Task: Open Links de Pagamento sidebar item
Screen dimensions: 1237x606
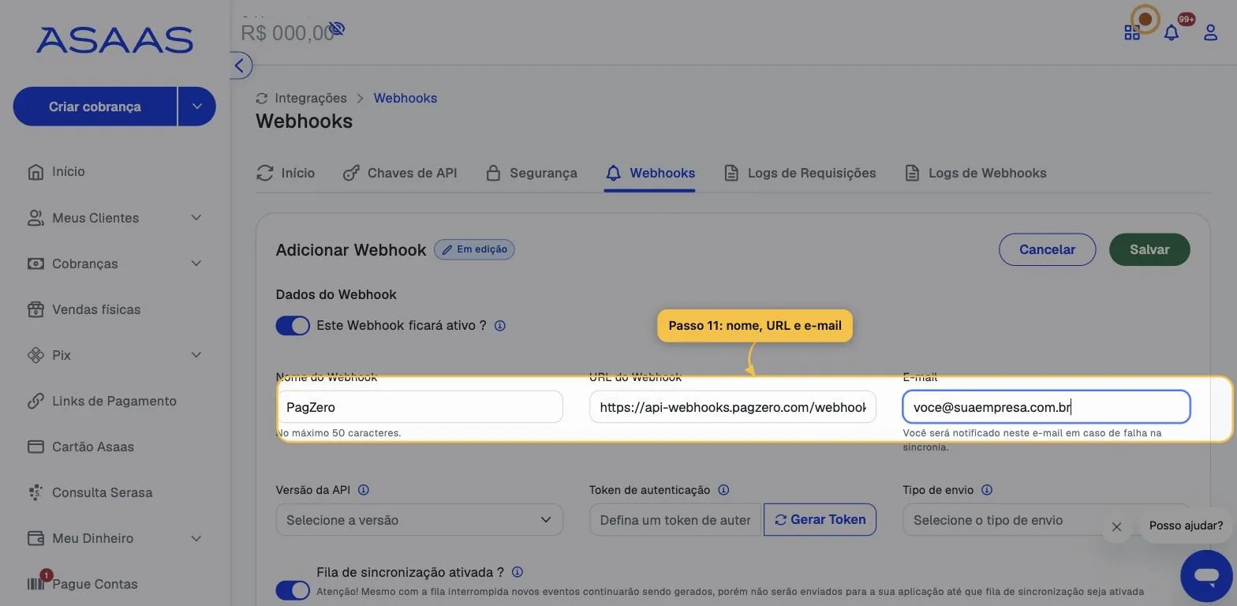Action: (x=114, y=401)
